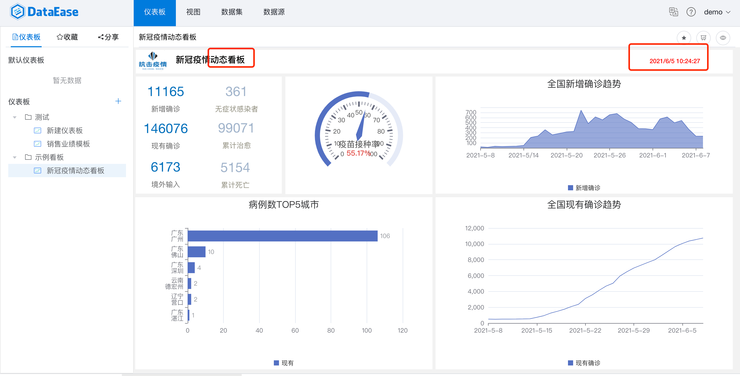Open the language translation icon

click(x=673, y=12)
